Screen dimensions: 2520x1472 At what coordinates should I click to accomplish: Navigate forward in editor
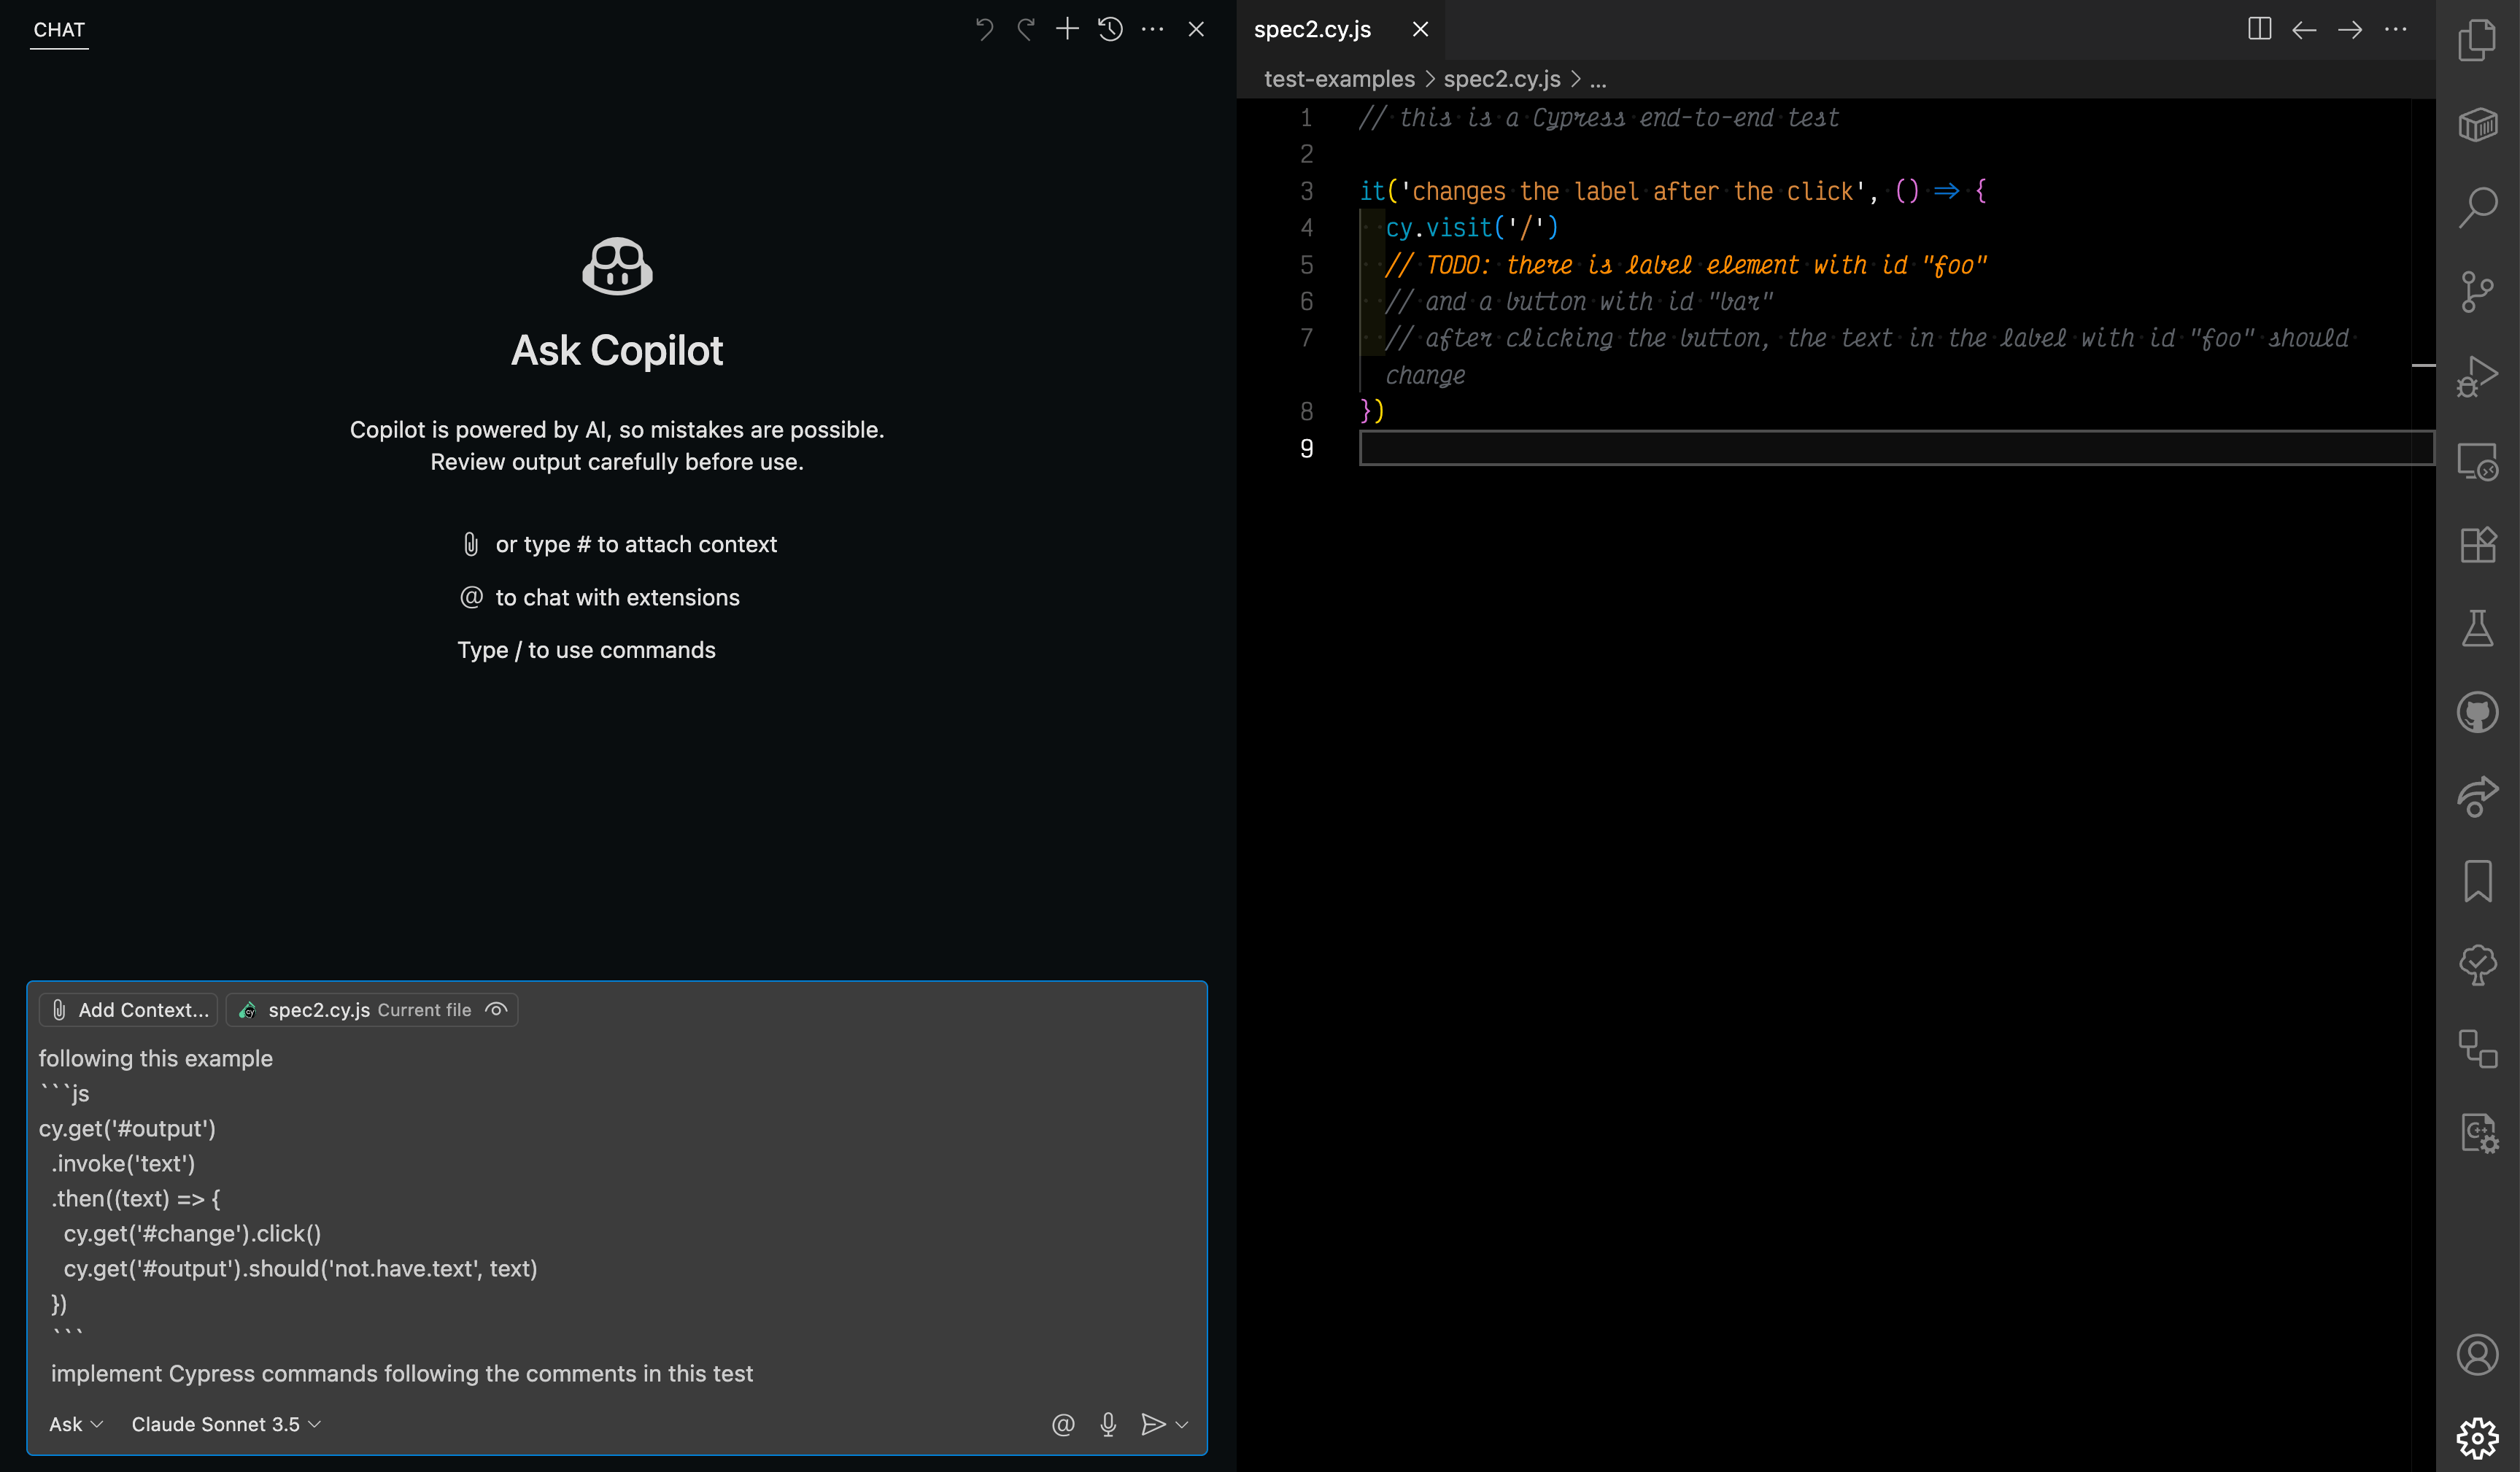[x=2350, y=29]
